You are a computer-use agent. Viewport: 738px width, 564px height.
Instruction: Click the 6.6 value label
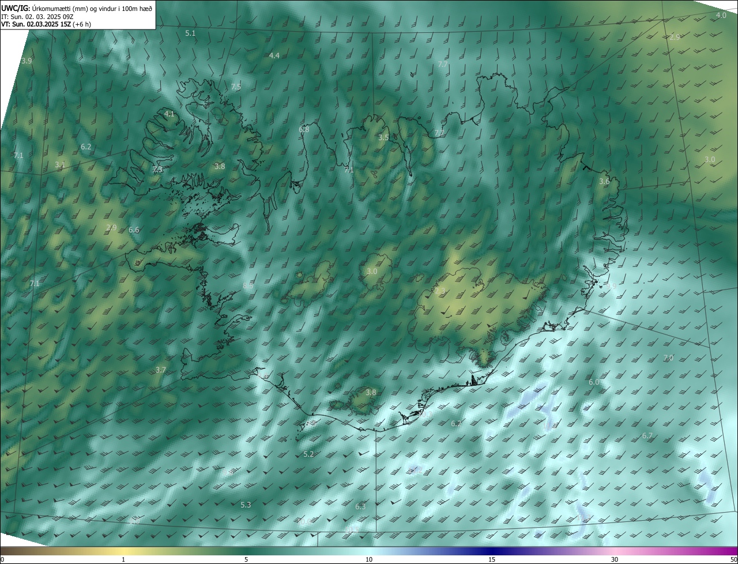(x=134, y=230)
